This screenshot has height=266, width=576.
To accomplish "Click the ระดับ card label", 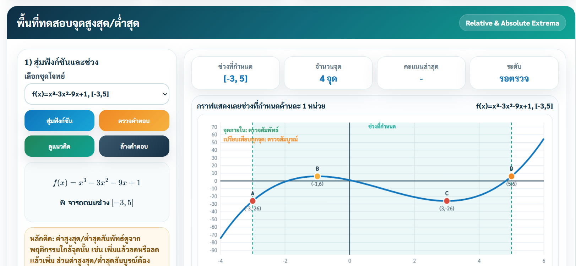I will (x=514, y=67).
